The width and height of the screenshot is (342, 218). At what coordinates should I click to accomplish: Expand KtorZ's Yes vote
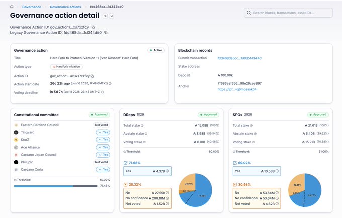click(103, 140)
